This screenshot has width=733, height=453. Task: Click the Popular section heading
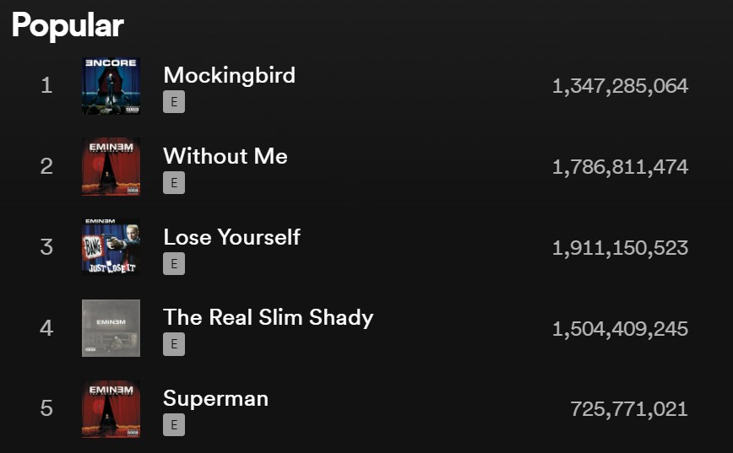tap(68, 25)
